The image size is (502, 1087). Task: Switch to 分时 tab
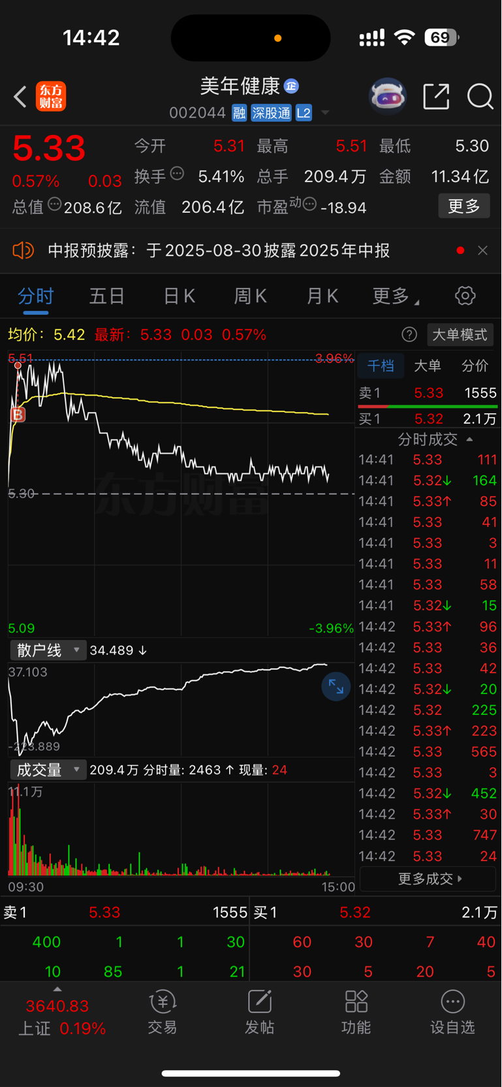(35, 296)
